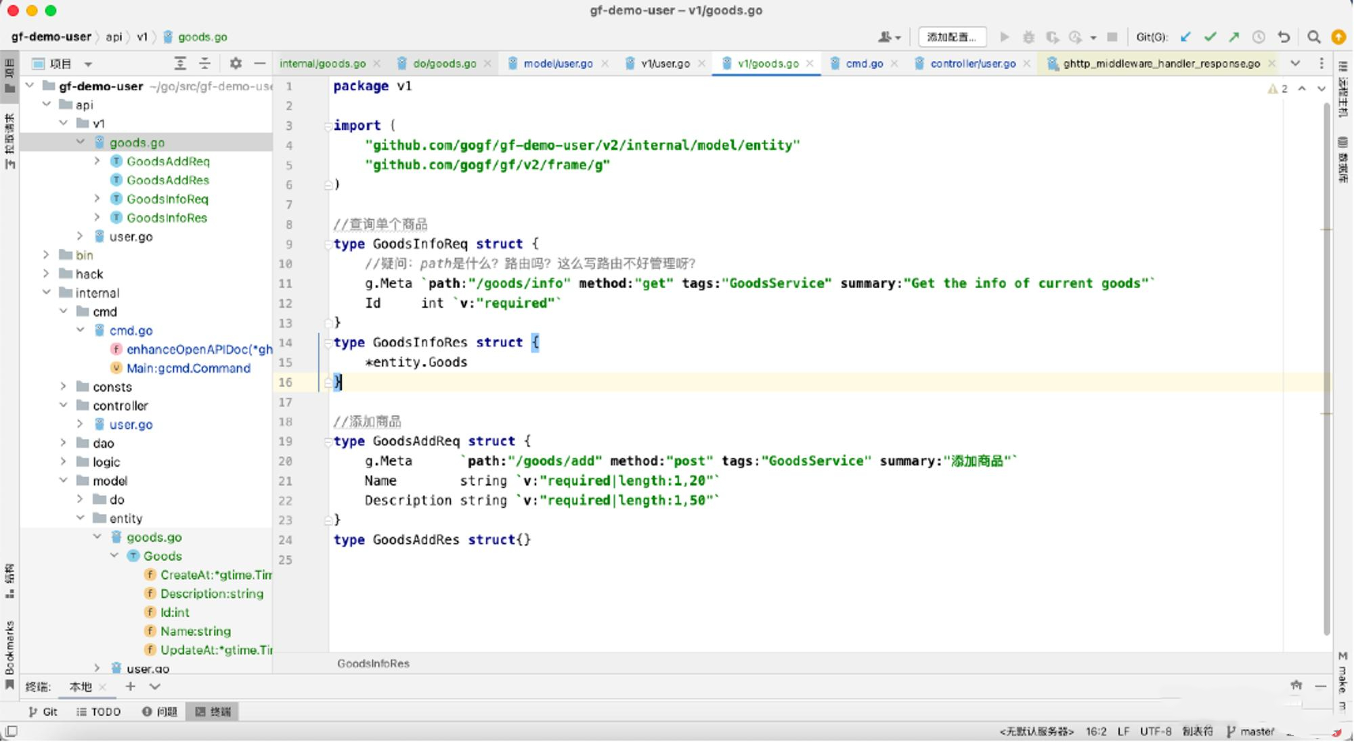
Task: Click the Search icon in top toolbar
Action: coord(1315,37)
